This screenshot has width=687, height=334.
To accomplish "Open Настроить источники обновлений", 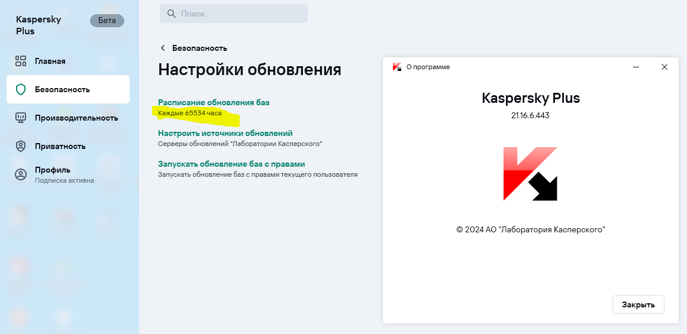I will (x=225, y=133).
